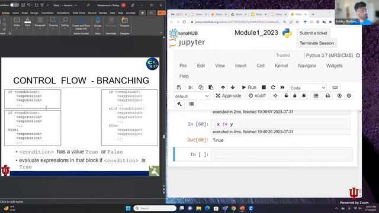Open nbdiff from the toolbar
This screenshot has height=213, width=379.
click(257, 96)
